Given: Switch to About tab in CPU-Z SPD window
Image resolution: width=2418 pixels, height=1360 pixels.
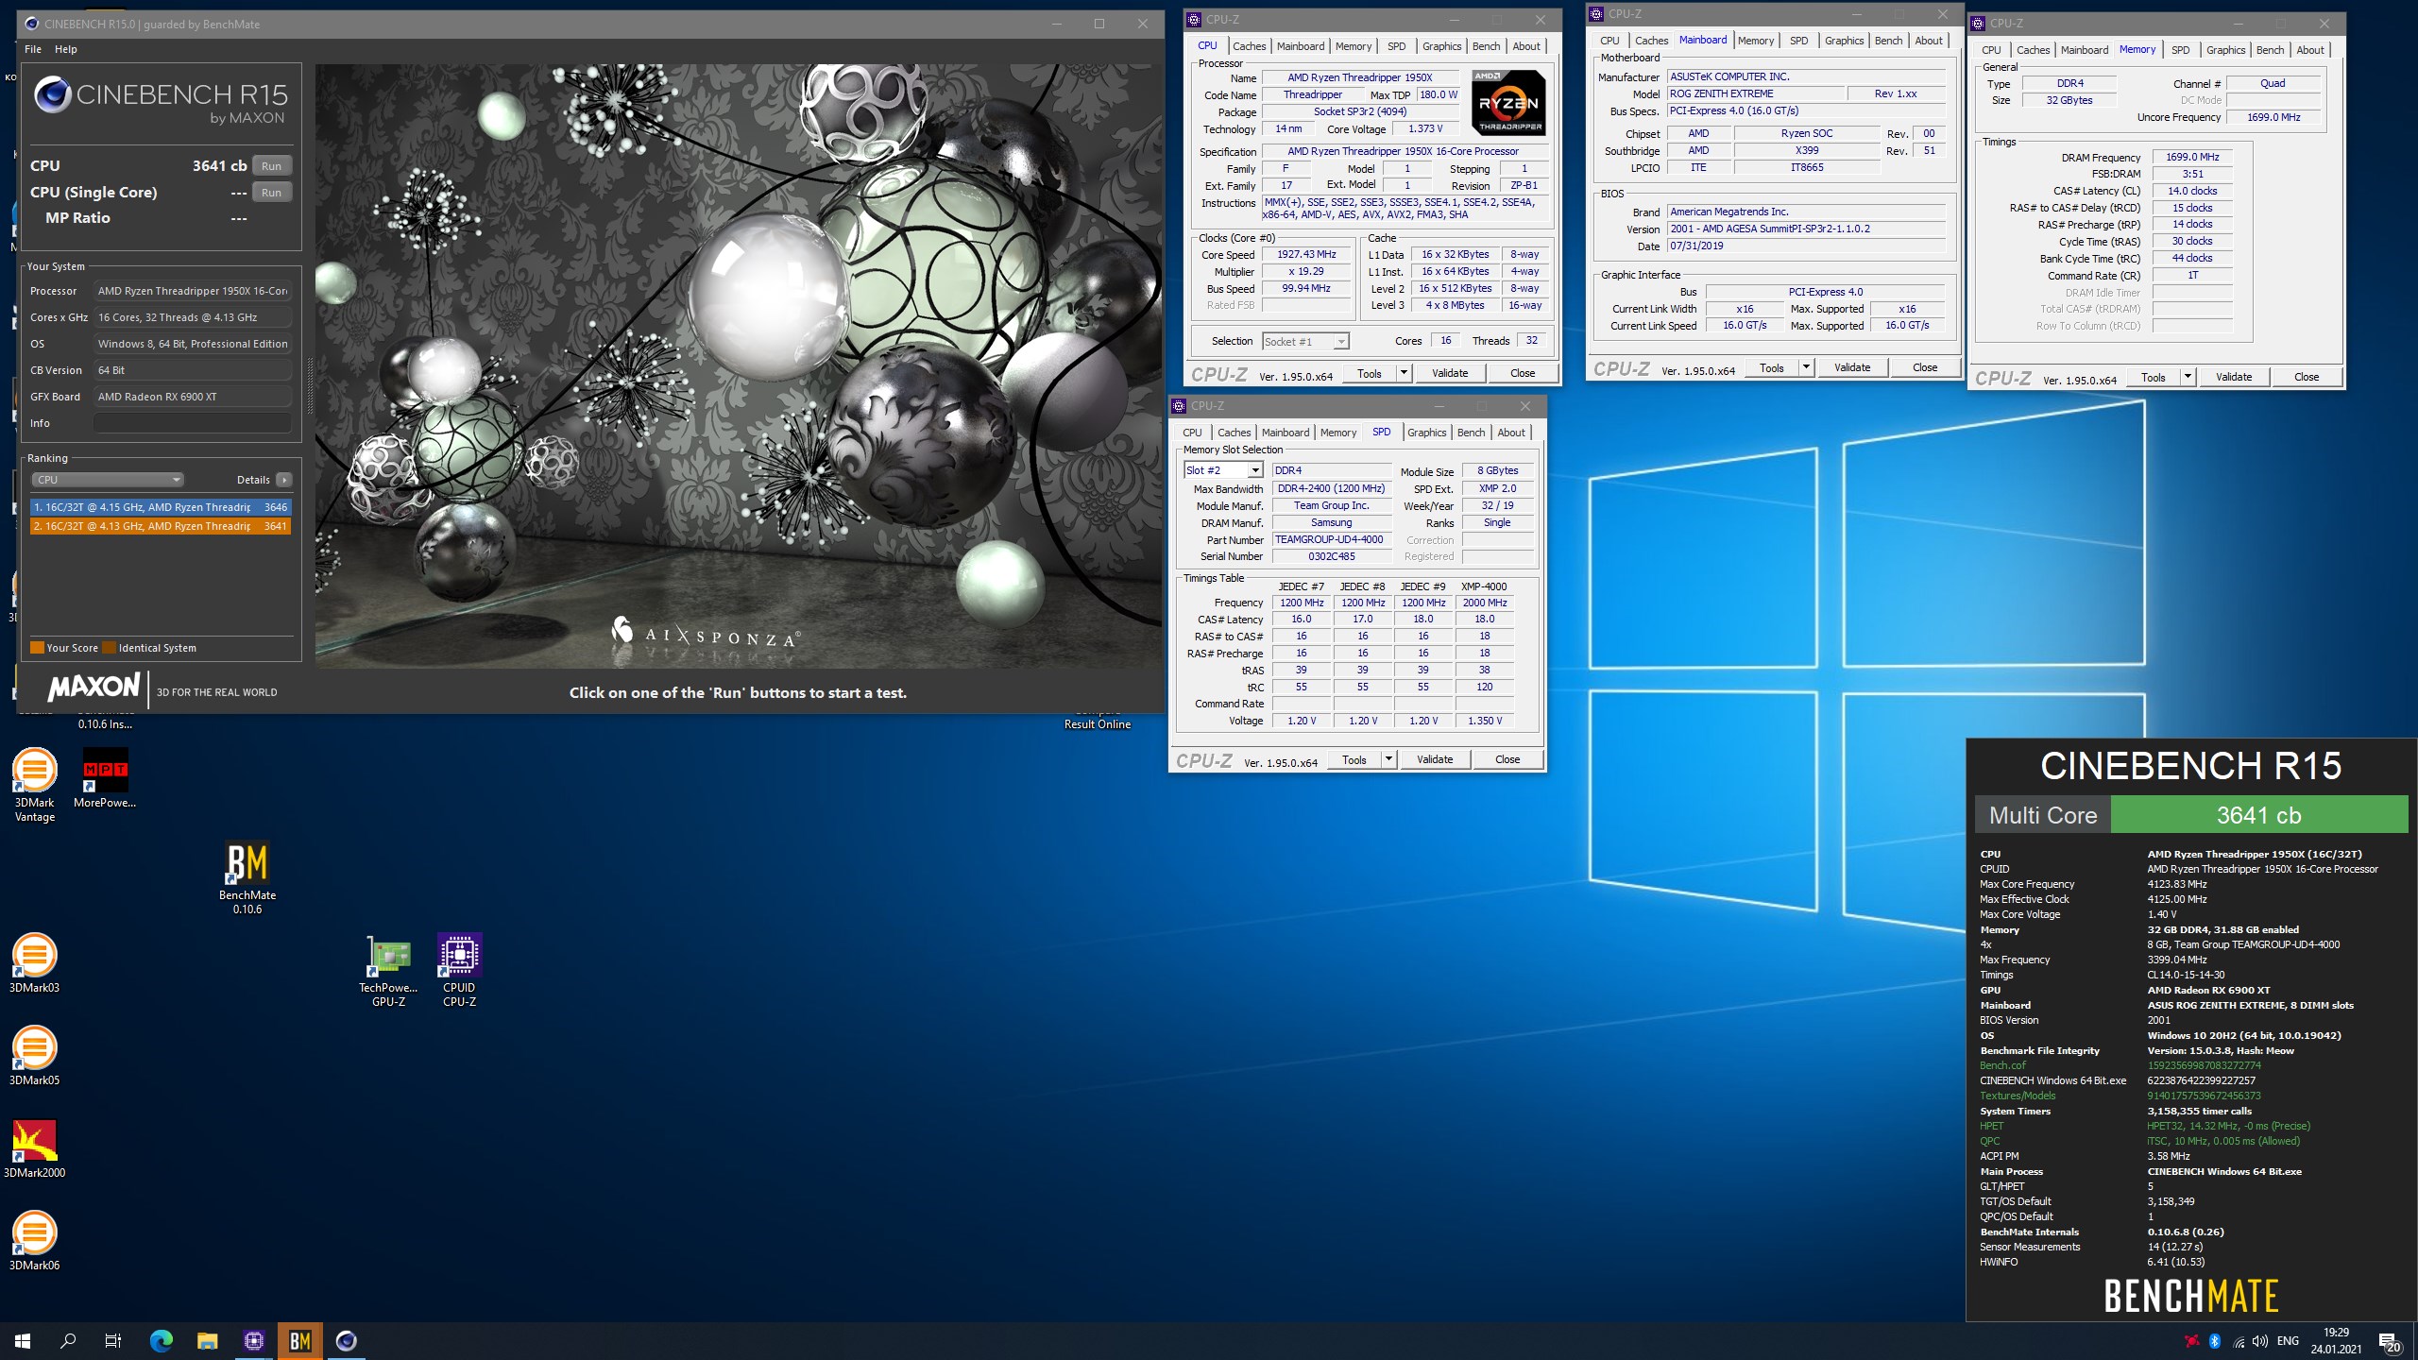Looking at the screenshot, I should [1511, 433].
